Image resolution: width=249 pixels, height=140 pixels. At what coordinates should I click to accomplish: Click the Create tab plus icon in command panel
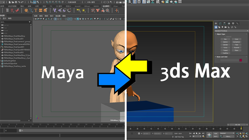pyautogui.click(x=216, y=23)
